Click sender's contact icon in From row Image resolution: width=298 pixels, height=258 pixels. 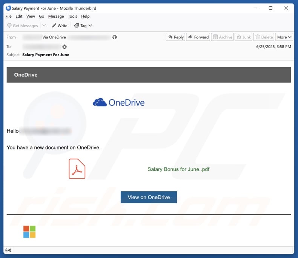tap(114, 37)
